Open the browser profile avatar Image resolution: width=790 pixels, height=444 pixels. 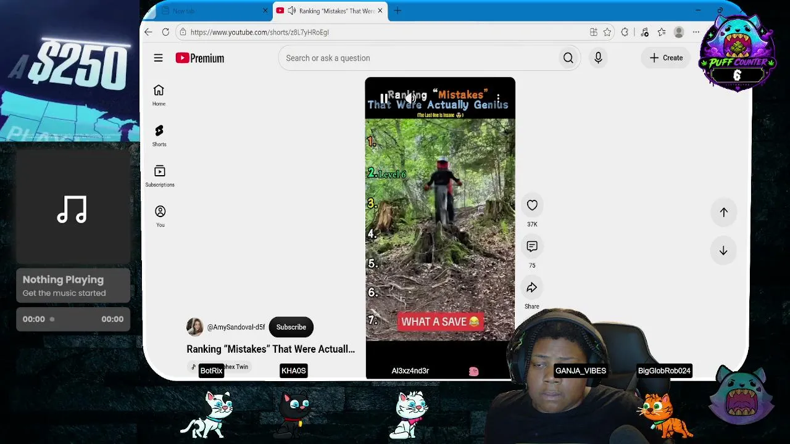[679, 32]
